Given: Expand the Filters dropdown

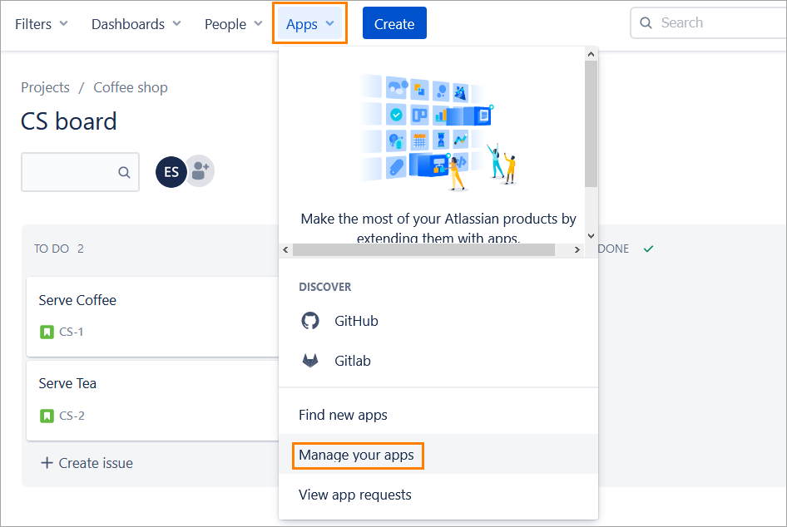Looking at the screenshot, I should 42,24.
